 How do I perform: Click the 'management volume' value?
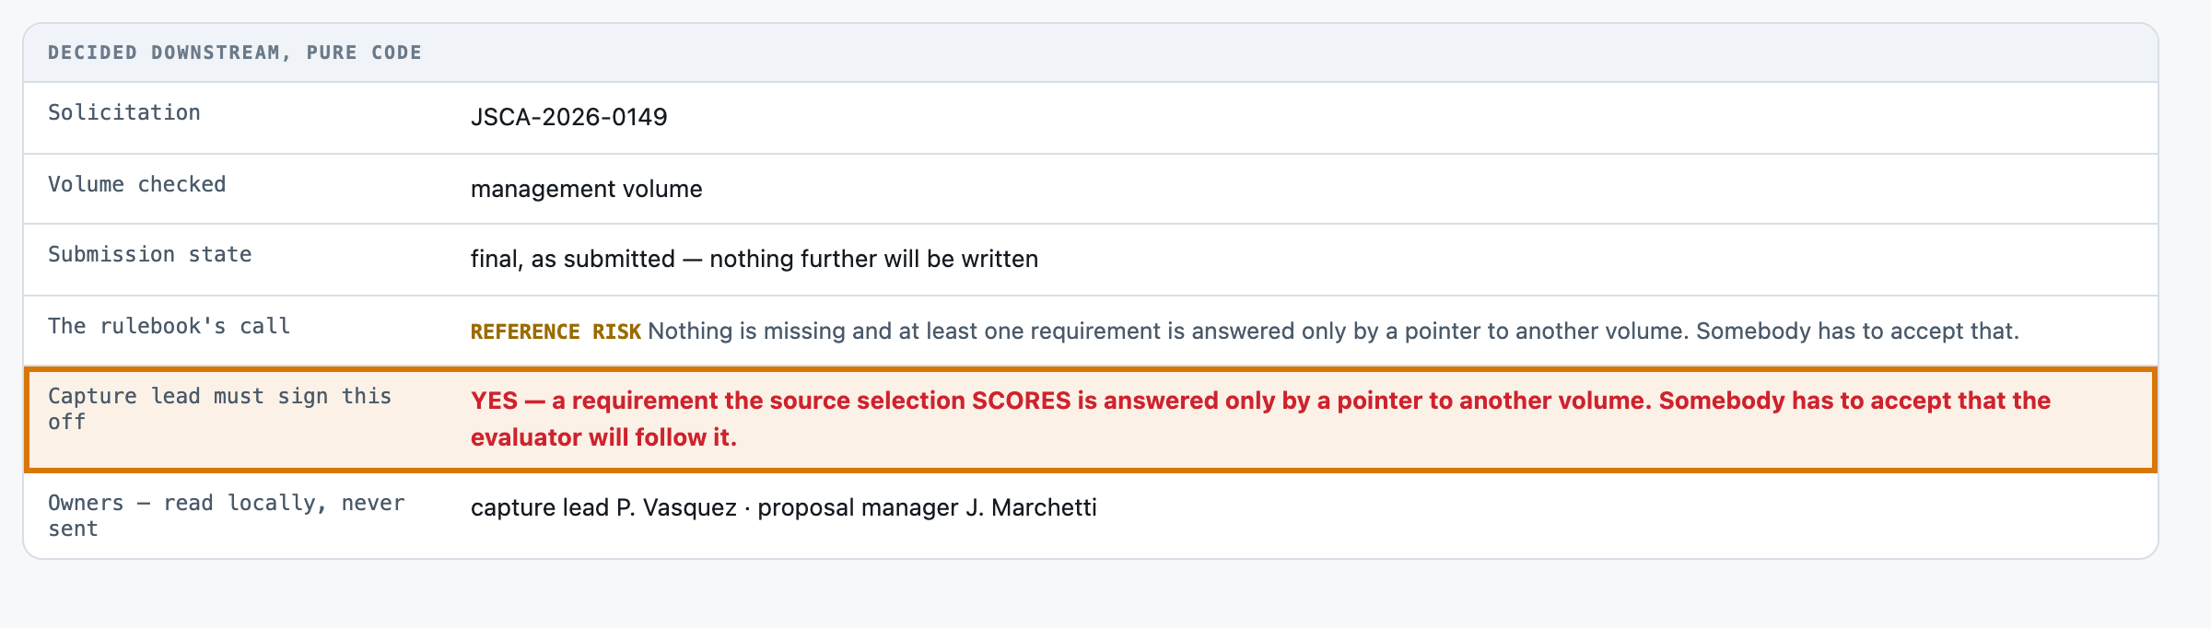(x=586, y=189)
